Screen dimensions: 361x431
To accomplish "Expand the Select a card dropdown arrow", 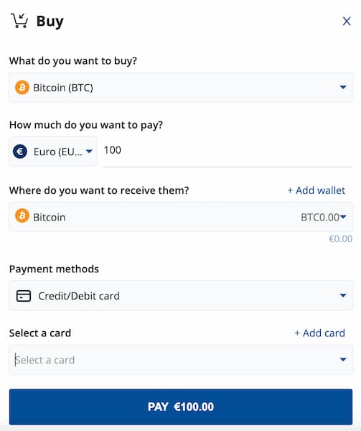I will pos(342,360).
